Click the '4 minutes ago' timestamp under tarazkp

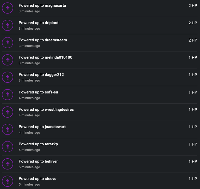click(x=29, y=150)
